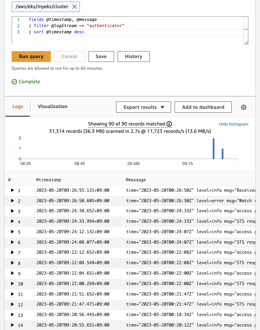
Task: Hide the histogram
Action: tap(234, 124)
